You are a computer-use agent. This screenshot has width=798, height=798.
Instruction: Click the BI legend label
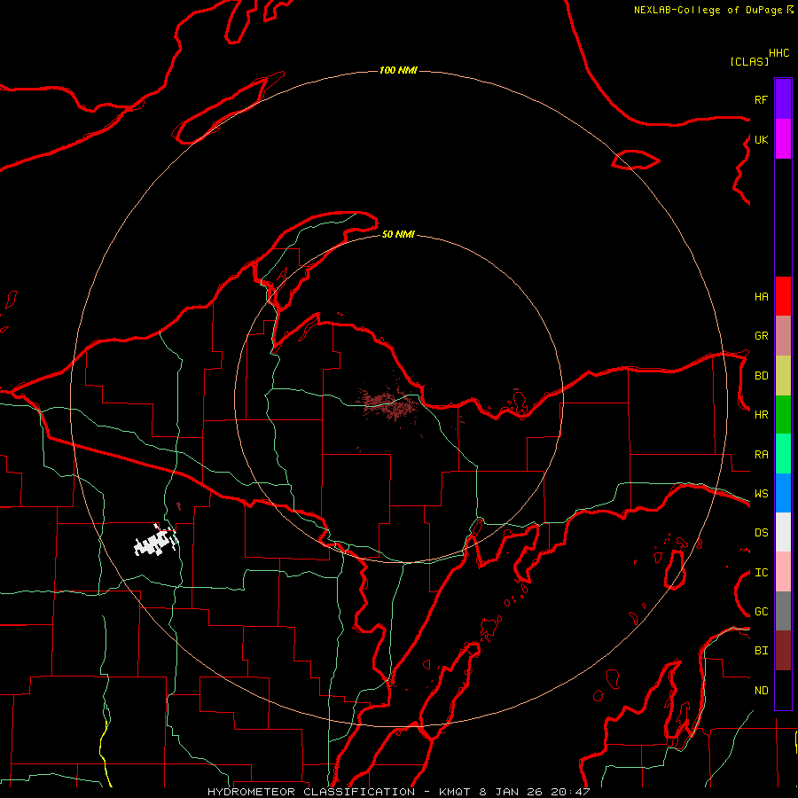click(761, 651)
